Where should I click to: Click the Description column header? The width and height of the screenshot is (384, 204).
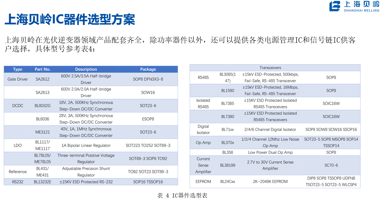[x=86, y=69]
